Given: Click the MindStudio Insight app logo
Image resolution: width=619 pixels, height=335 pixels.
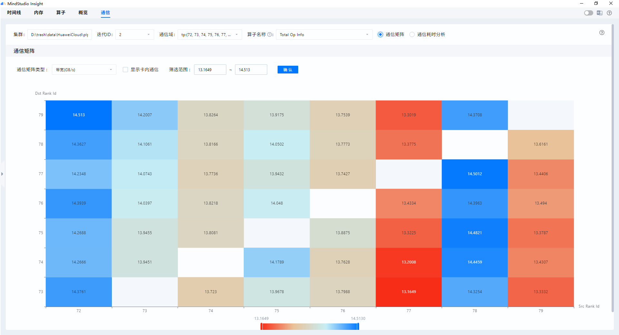Looking at the screenshot, I should point(4,4).
